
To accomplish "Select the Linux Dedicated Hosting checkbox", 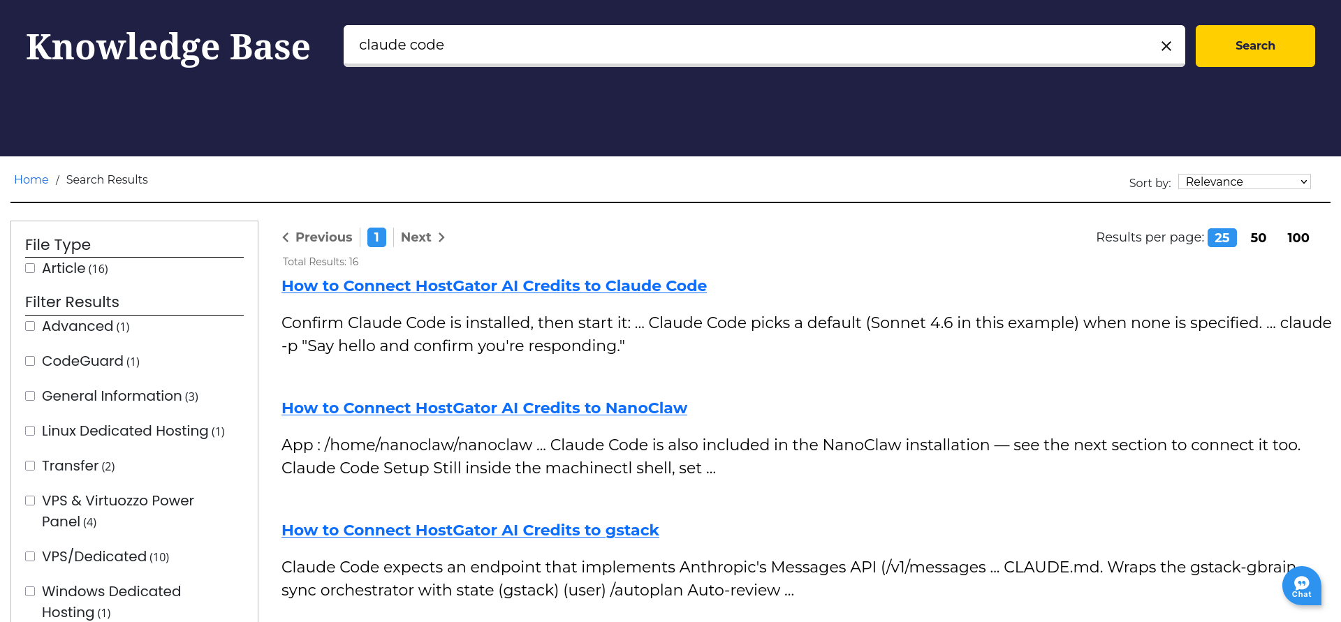I will pos(30,431).
